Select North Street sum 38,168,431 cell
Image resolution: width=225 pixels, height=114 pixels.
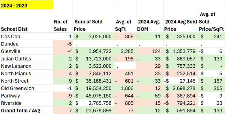(x=93, y=81)
